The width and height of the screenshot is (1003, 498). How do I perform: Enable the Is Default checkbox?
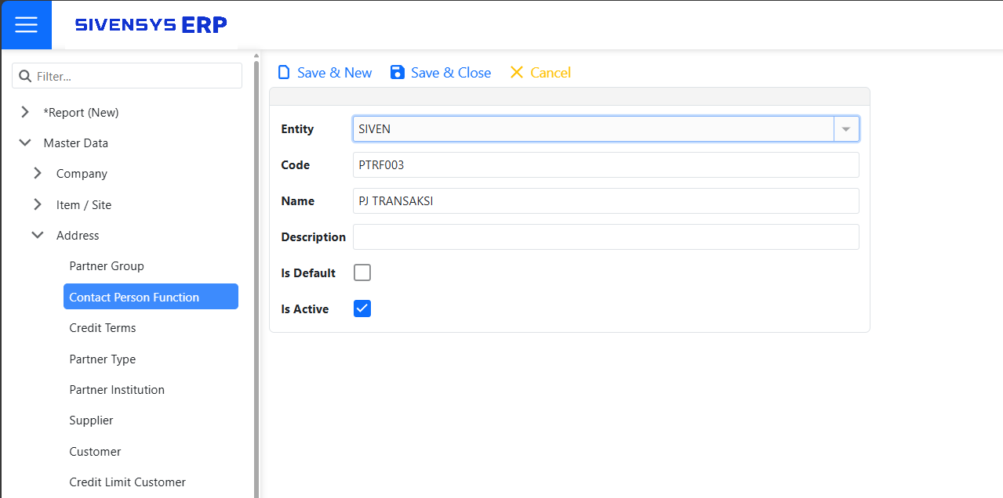pyautogui.click(x=362, y=272)
